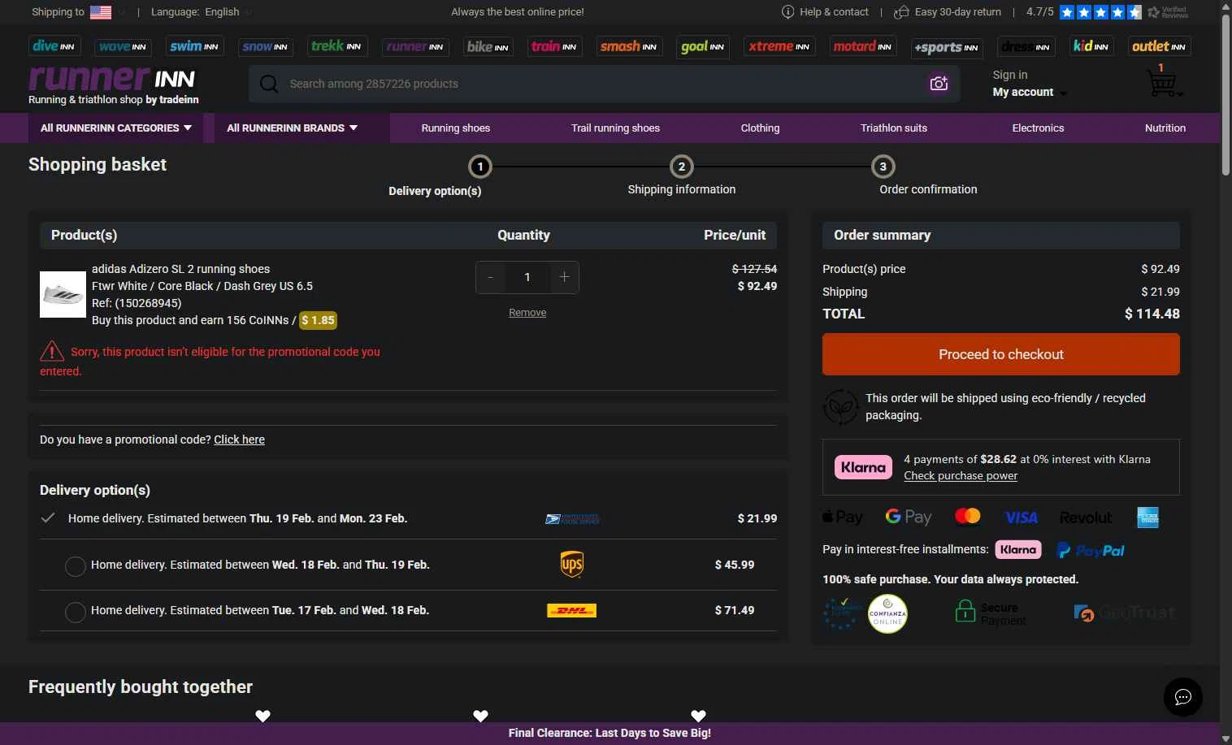The image size is (1232, 745).
Task: Click the PayPal installments logo
Action: tap(1091, 551)
